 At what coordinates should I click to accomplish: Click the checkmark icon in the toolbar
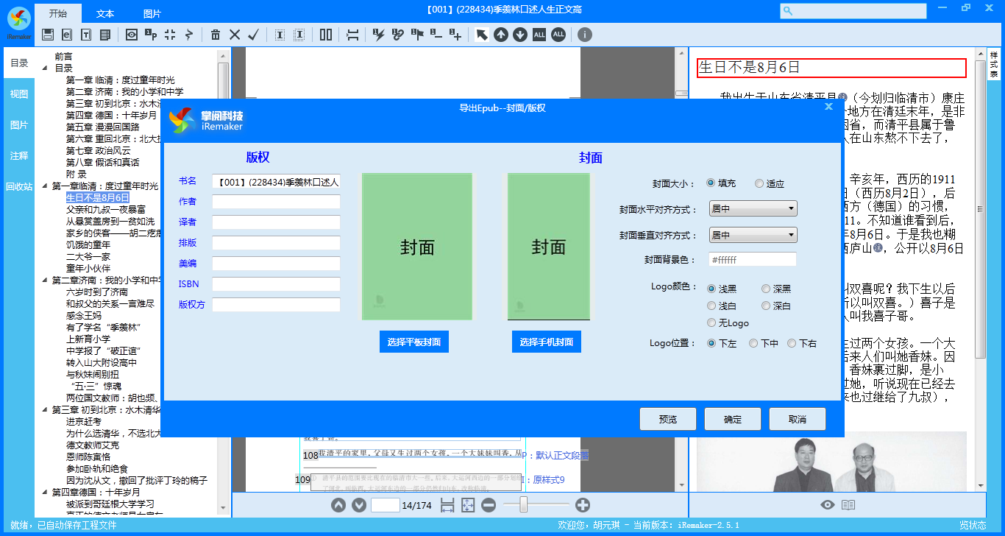(254, 35)
